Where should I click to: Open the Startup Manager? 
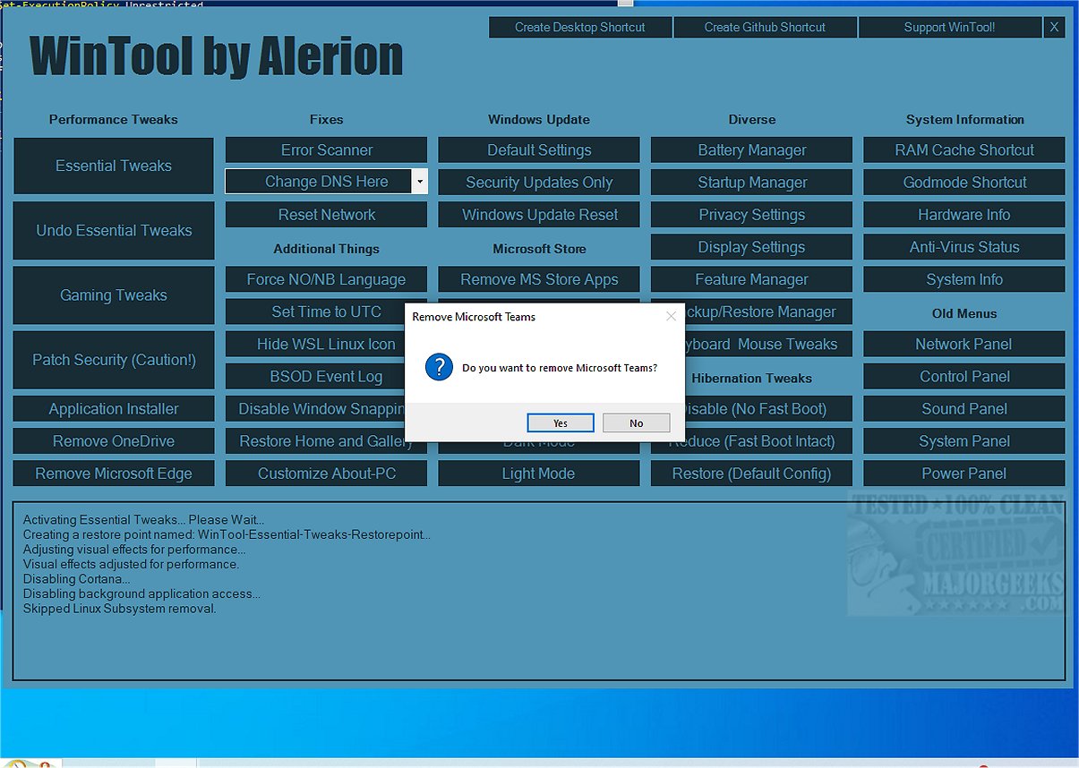coord(752,183)
